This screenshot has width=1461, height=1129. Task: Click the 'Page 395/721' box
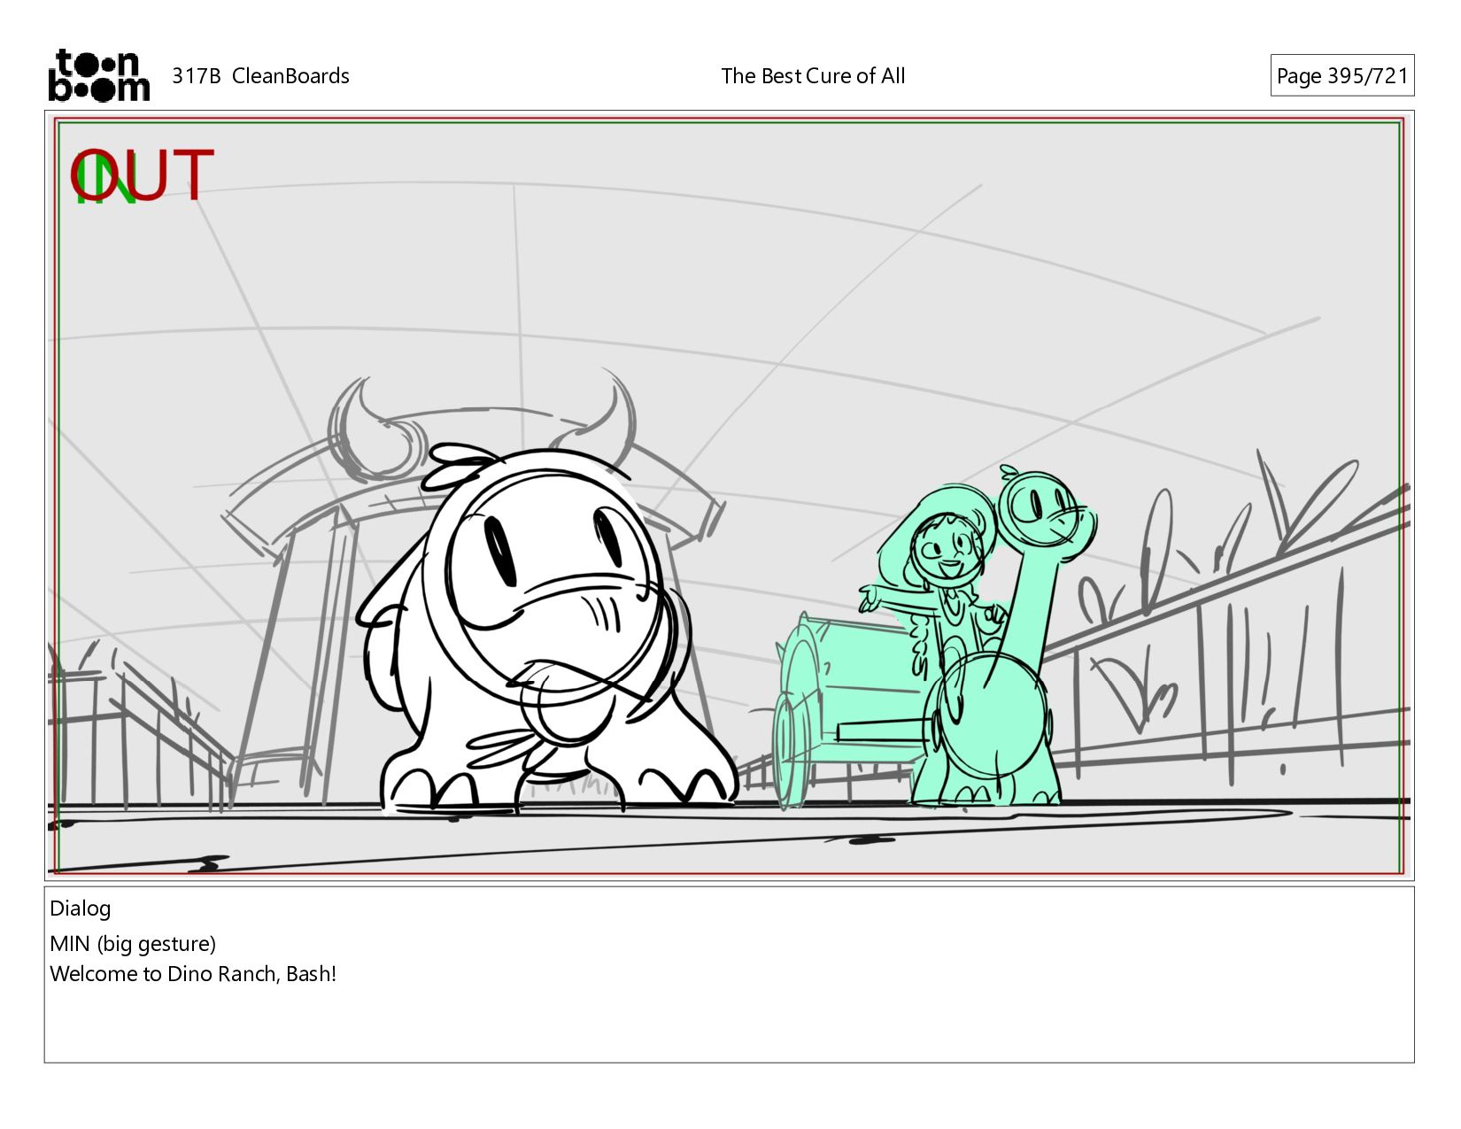pyautogui.click(x=1341, y=75)
